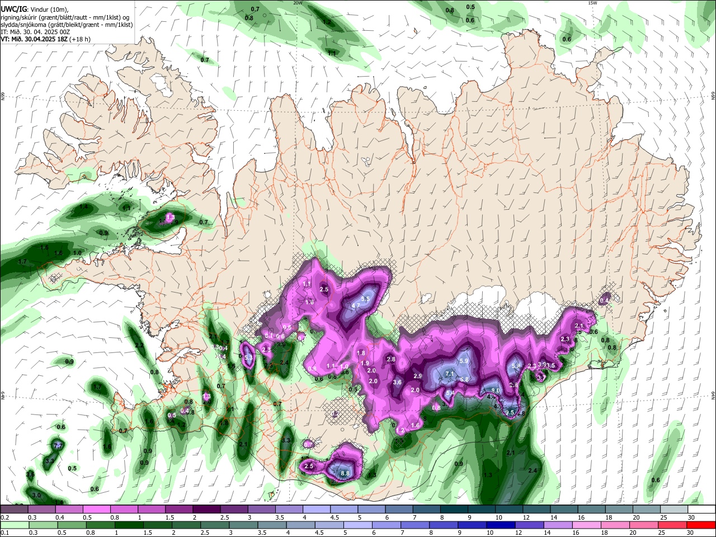Click the 9.5 precipitation value on the map

tap(510, 412)
